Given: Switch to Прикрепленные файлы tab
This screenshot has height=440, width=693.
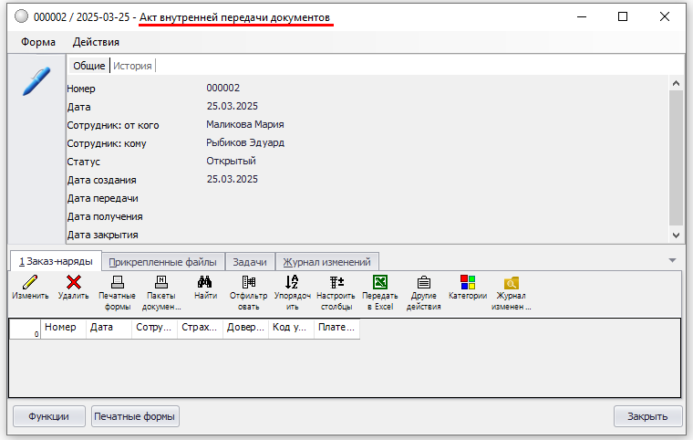Looking at the screenshot, I should point(162,262).
